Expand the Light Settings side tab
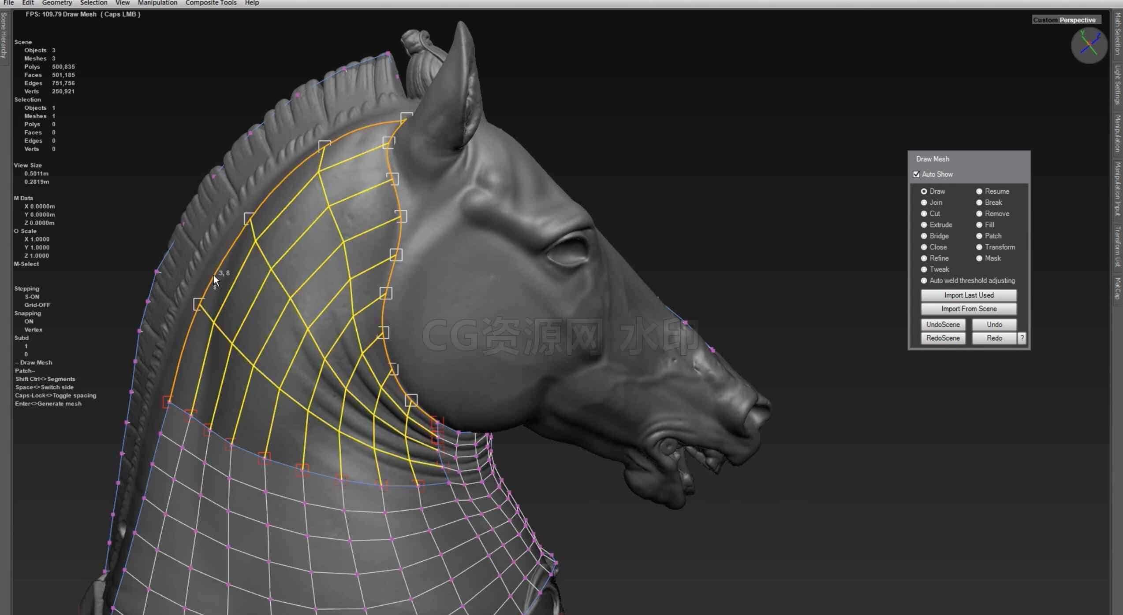The height and width of the screenshot is (615, 1123). point(1118,85)
